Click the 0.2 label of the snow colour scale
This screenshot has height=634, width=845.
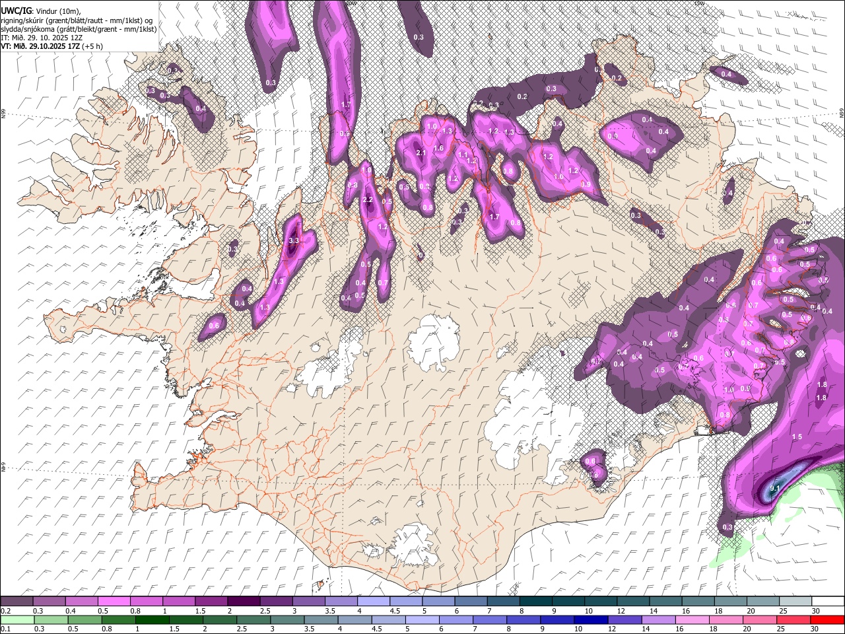[x=6, y=611]
